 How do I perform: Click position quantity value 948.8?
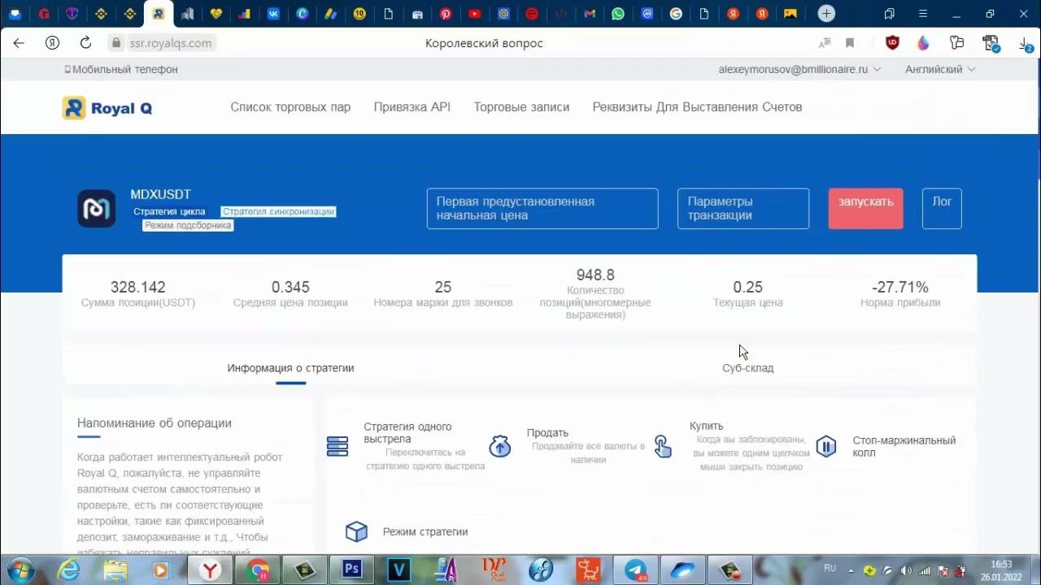click(x=595, y=275)
